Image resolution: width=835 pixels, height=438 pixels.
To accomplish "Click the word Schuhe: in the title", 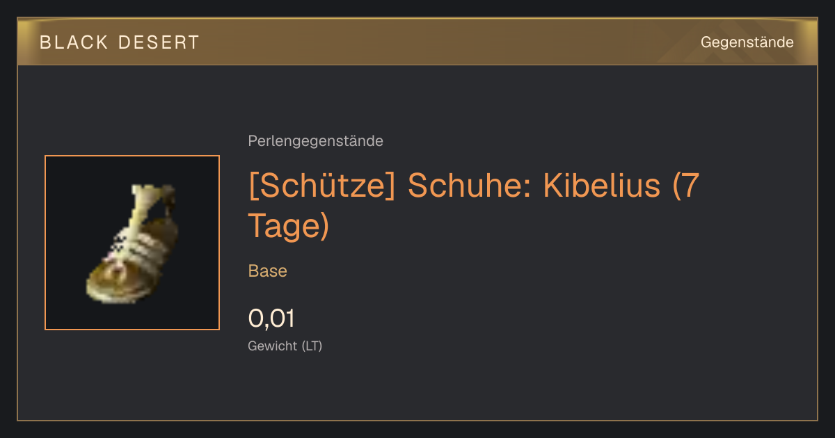I will 470,187.
